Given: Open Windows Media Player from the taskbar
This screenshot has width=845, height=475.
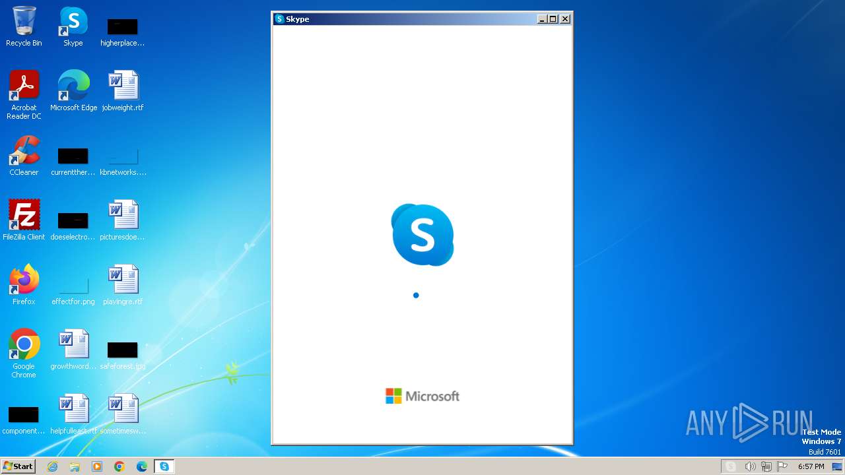Looking at the screenshot, I should point(97,466).
